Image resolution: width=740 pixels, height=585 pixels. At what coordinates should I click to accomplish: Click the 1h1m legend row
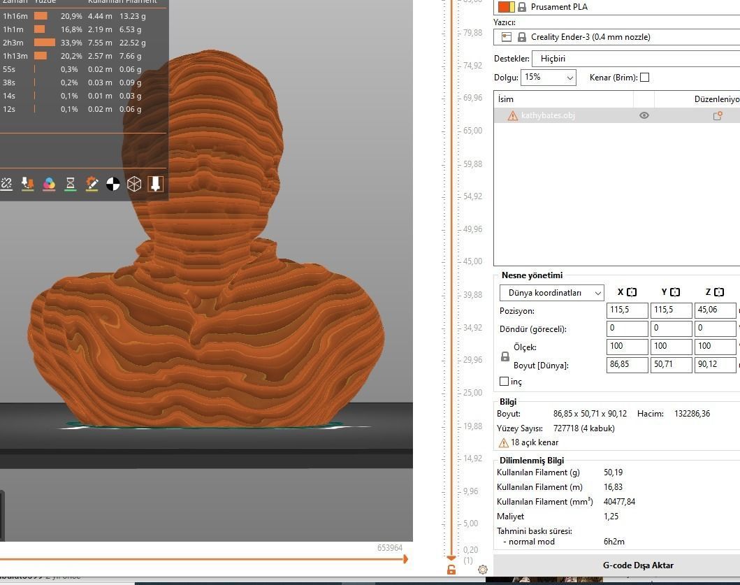(x=75, y=29)
